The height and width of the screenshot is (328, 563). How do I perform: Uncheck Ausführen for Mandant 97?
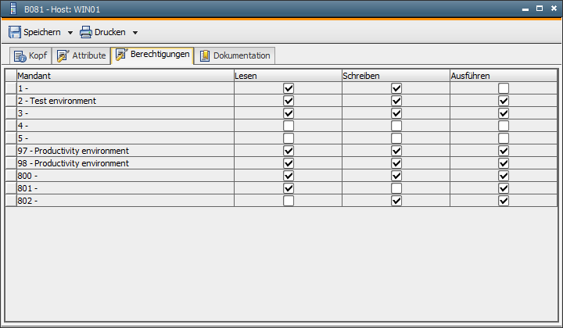coord(504,151)
